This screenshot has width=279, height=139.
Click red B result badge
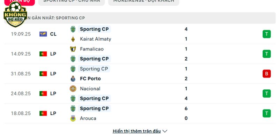coord(266,74)
